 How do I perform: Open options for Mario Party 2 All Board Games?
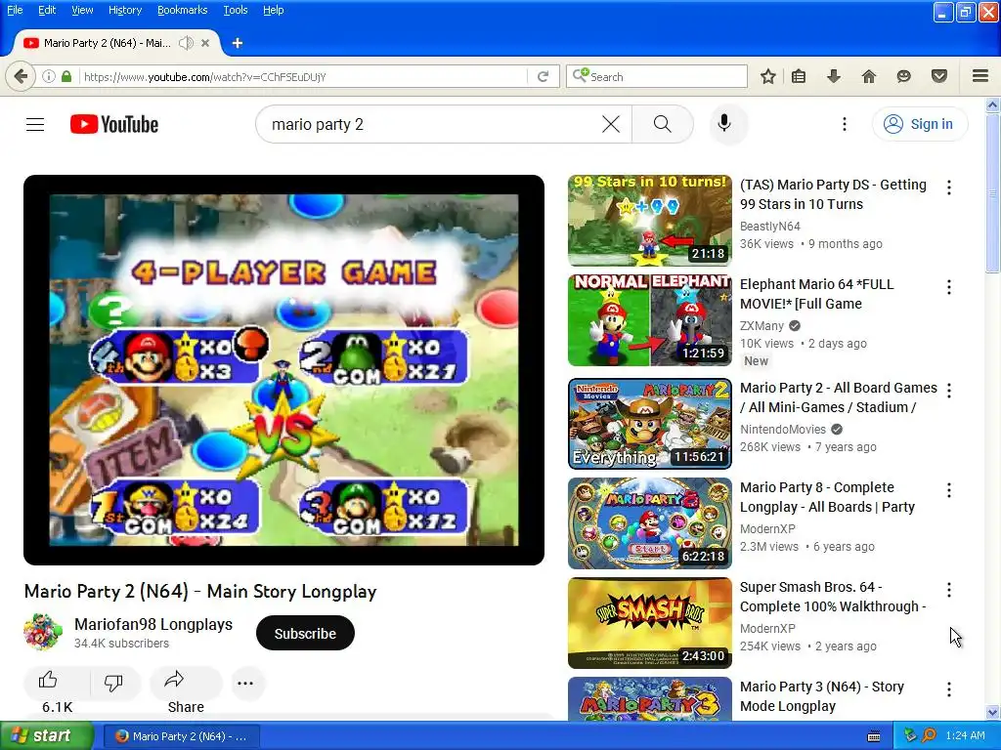pyautogui.click(x=949, y=391)
